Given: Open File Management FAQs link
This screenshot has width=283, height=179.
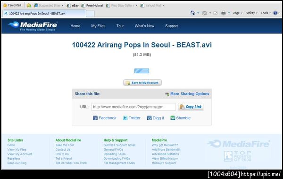Looking at the screenshot, I should coord(119,163).
